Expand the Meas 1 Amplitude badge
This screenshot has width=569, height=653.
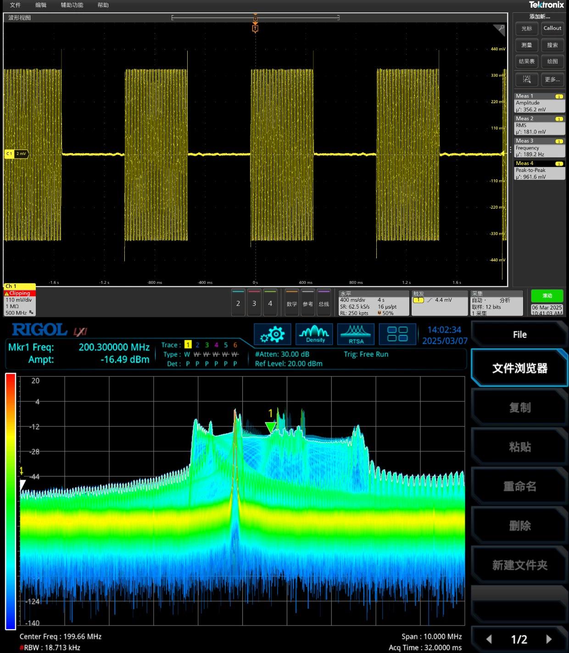[x=539, y=103]
